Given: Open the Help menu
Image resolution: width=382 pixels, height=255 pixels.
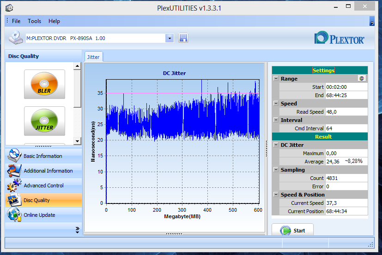Looking at the screenshot, I should pos(54,21).
